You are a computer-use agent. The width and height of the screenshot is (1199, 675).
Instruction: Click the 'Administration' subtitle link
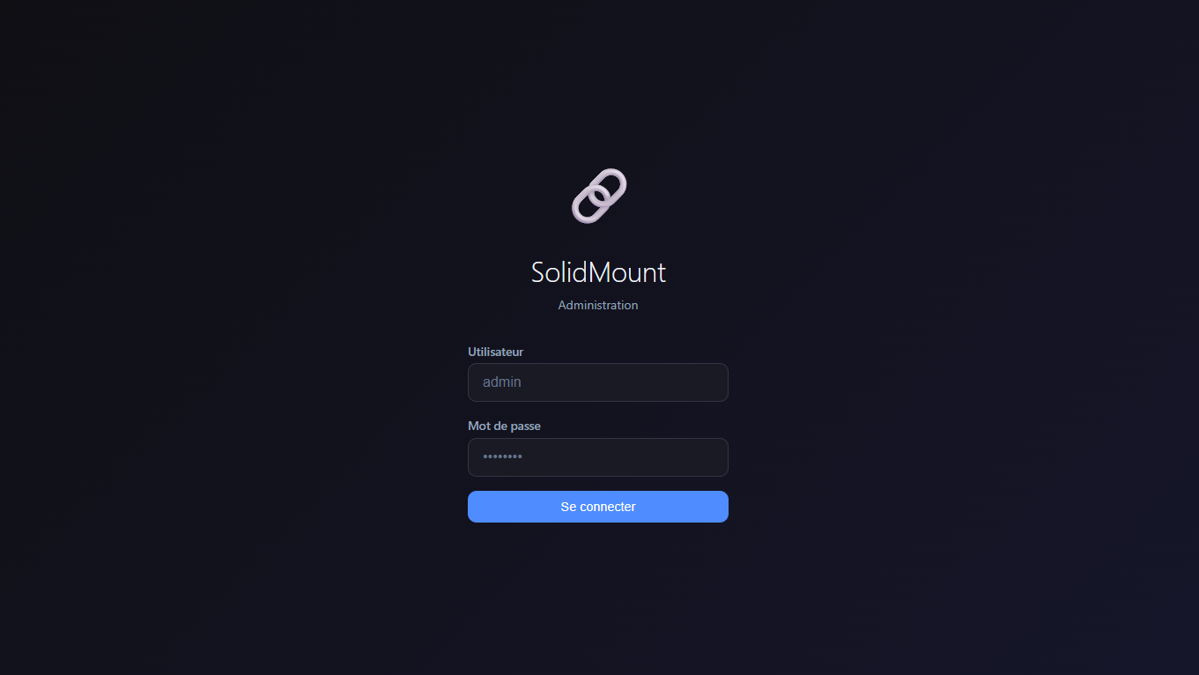coord(598,305)
